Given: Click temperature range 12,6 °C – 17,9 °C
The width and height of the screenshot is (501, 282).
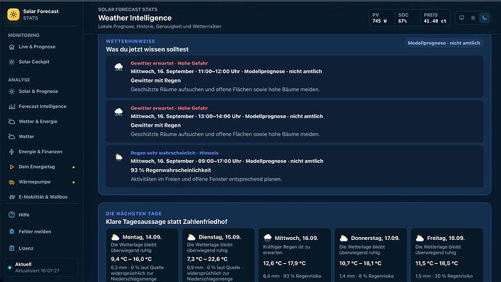Looking at the screenshot, I should click(285, 263).
